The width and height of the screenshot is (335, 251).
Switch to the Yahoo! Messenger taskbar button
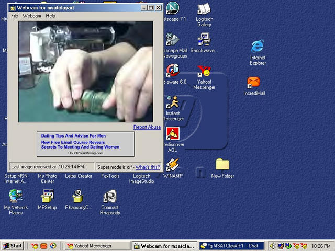[x=97, y=246]
